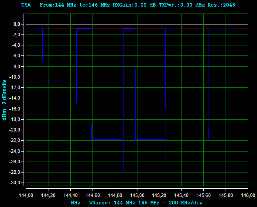
Task: Click the 0,0 dBm axis label
Action: tap(17, 24)
